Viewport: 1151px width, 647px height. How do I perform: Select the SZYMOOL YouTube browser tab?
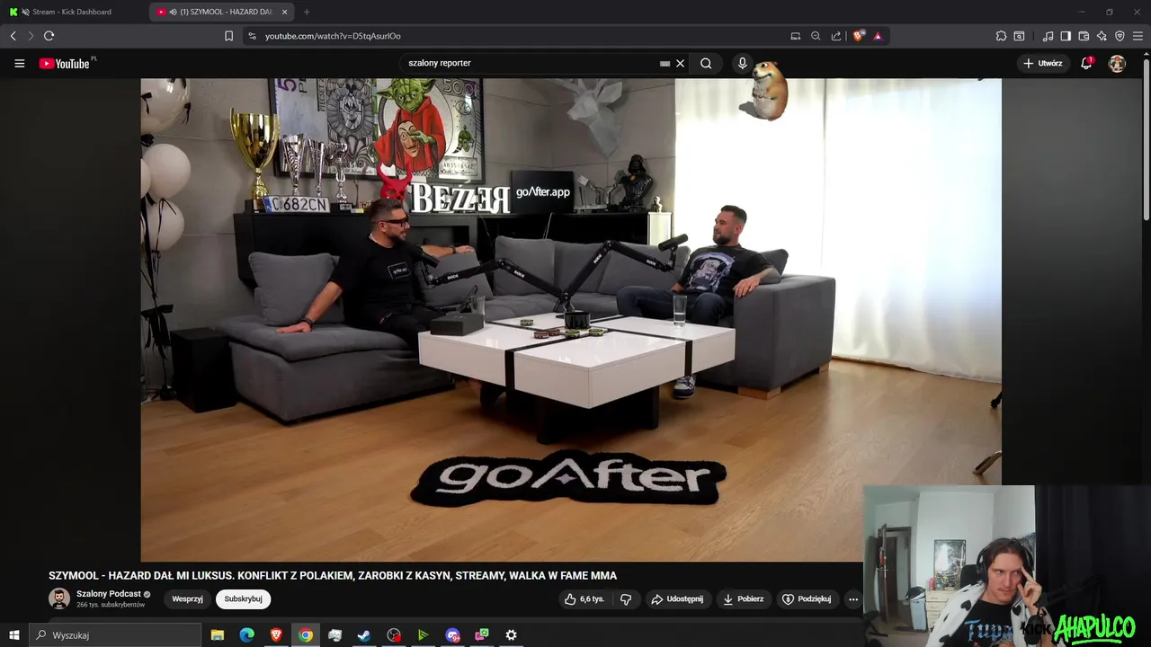coord(220,12)
